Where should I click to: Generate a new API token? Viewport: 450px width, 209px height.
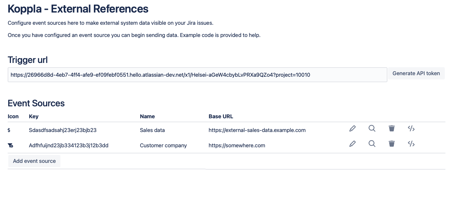point(416,73)
